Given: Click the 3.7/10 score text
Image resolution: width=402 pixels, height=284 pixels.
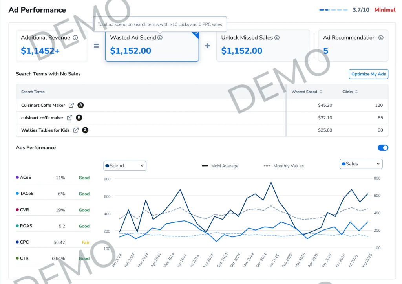Looking at the screenshot, I should point(361,10).
